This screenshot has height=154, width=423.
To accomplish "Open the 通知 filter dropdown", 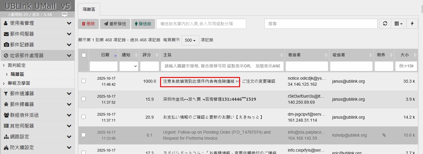I will pyautogui.click(x=129, y=66).
